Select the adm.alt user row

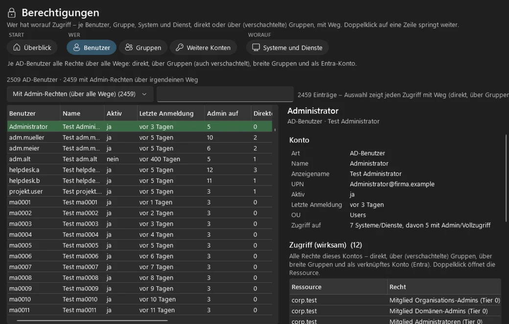tap(139, 159)
